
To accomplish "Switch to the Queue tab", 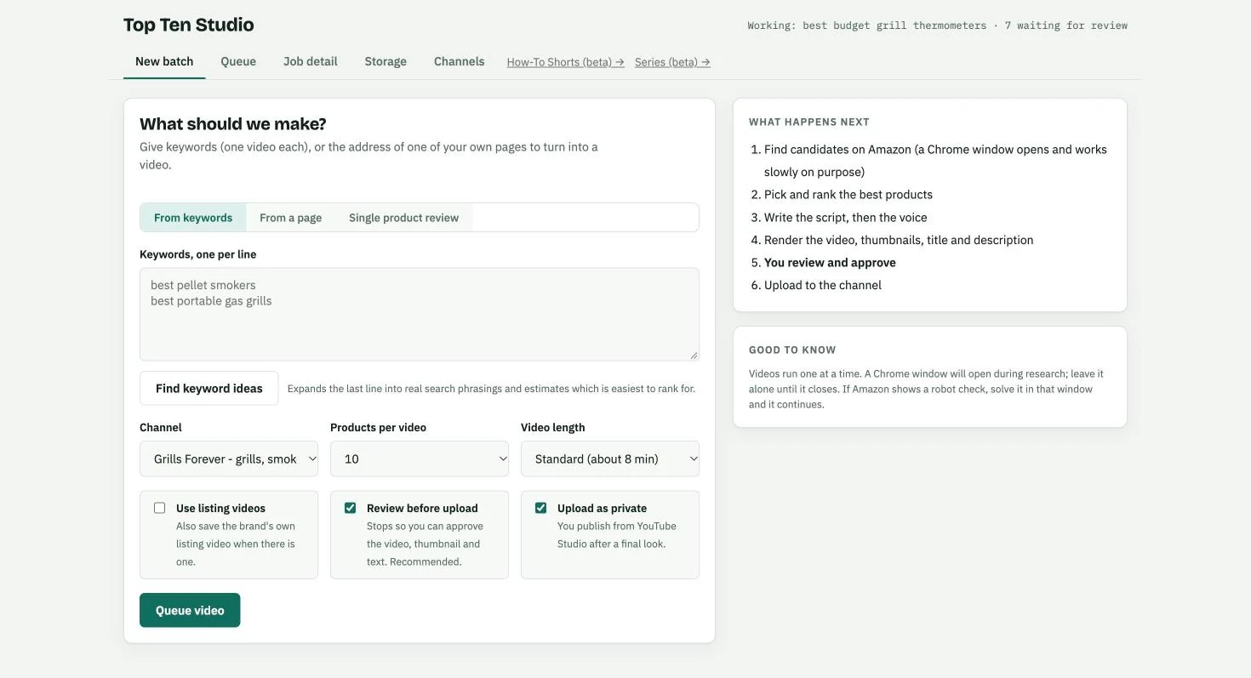I will (238, 61).
